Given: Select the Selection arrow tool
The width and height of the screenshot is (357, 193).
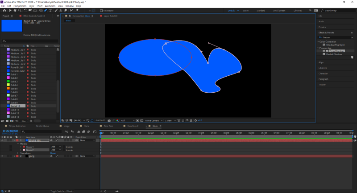Looking at the screenshot, I should pyautogui.click(x=10, y=10).
